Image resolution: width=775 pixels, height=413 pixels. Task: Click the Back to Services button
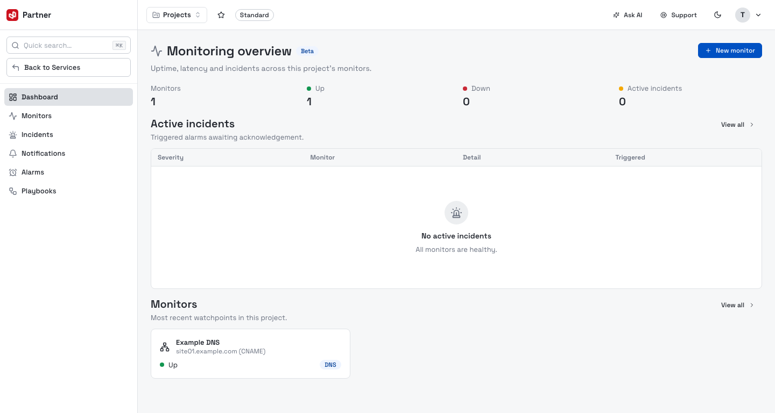pyautogui.click(x=68, y=68)
